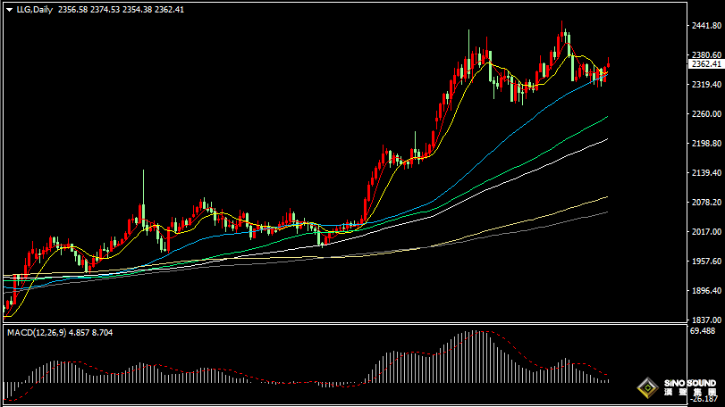Select the 1837.00 bottom price axis label
725x407 pixels.
(705, 320)
